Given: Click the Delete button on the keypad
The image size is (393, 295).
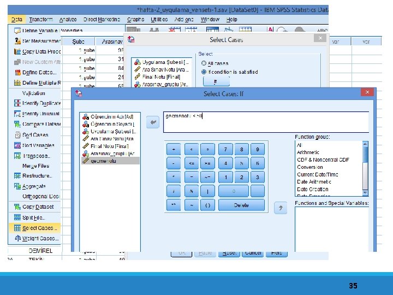Looking at the screenshot, I should (241, 205).
